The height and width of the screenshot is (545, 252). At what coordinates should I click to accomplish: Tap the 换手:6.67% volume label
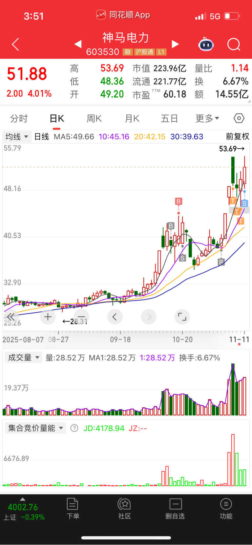(199, 358)
